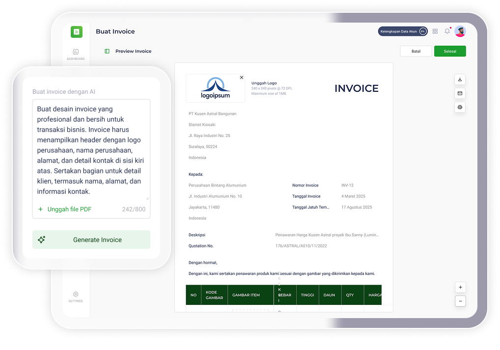This screenshot has height=350, width=500.
Task: Click the AI invoice prompt text area
Action: 91,150
